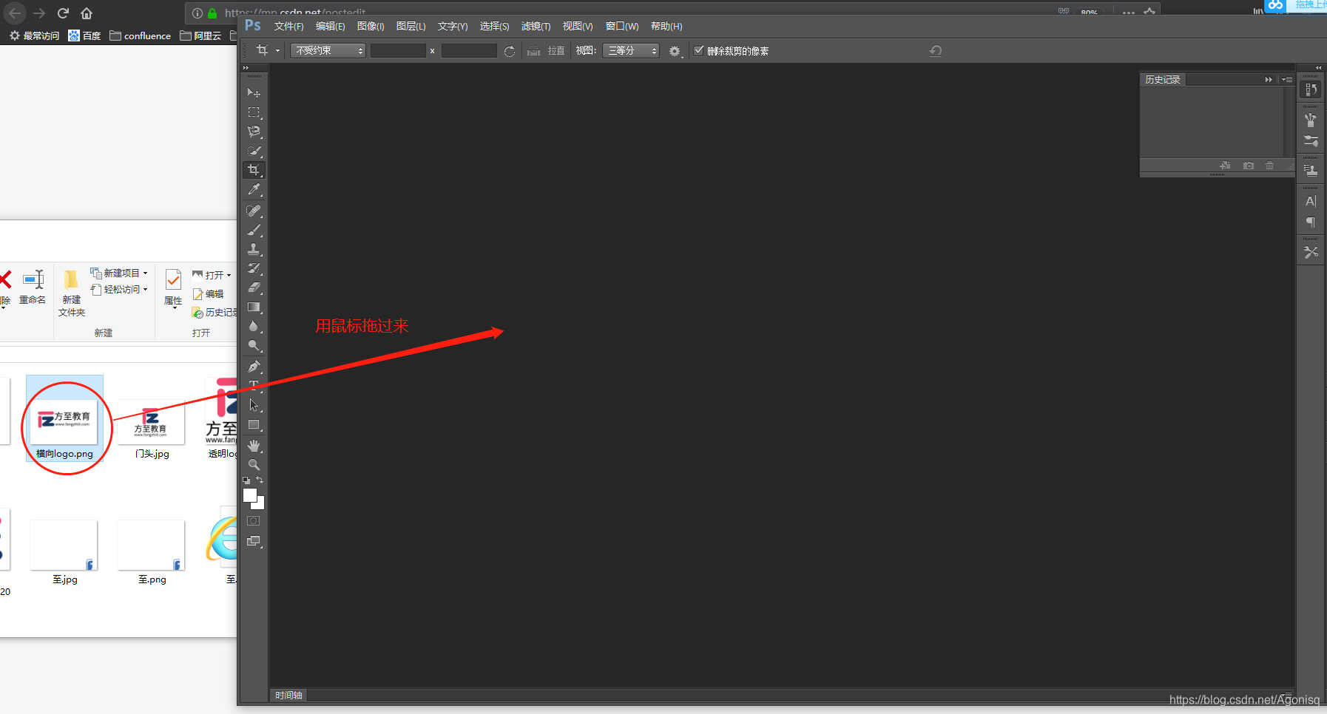The width and height of the screenshot is (1327, 714).
Task: Switch to the 时间轴 timeline tab
Action: click(288, 696)
